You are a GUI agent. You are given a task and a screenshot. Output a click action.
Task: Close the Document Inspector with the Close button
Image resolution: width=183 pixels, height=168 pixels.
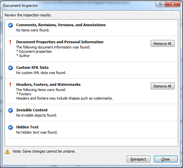[x=166, y=159]
